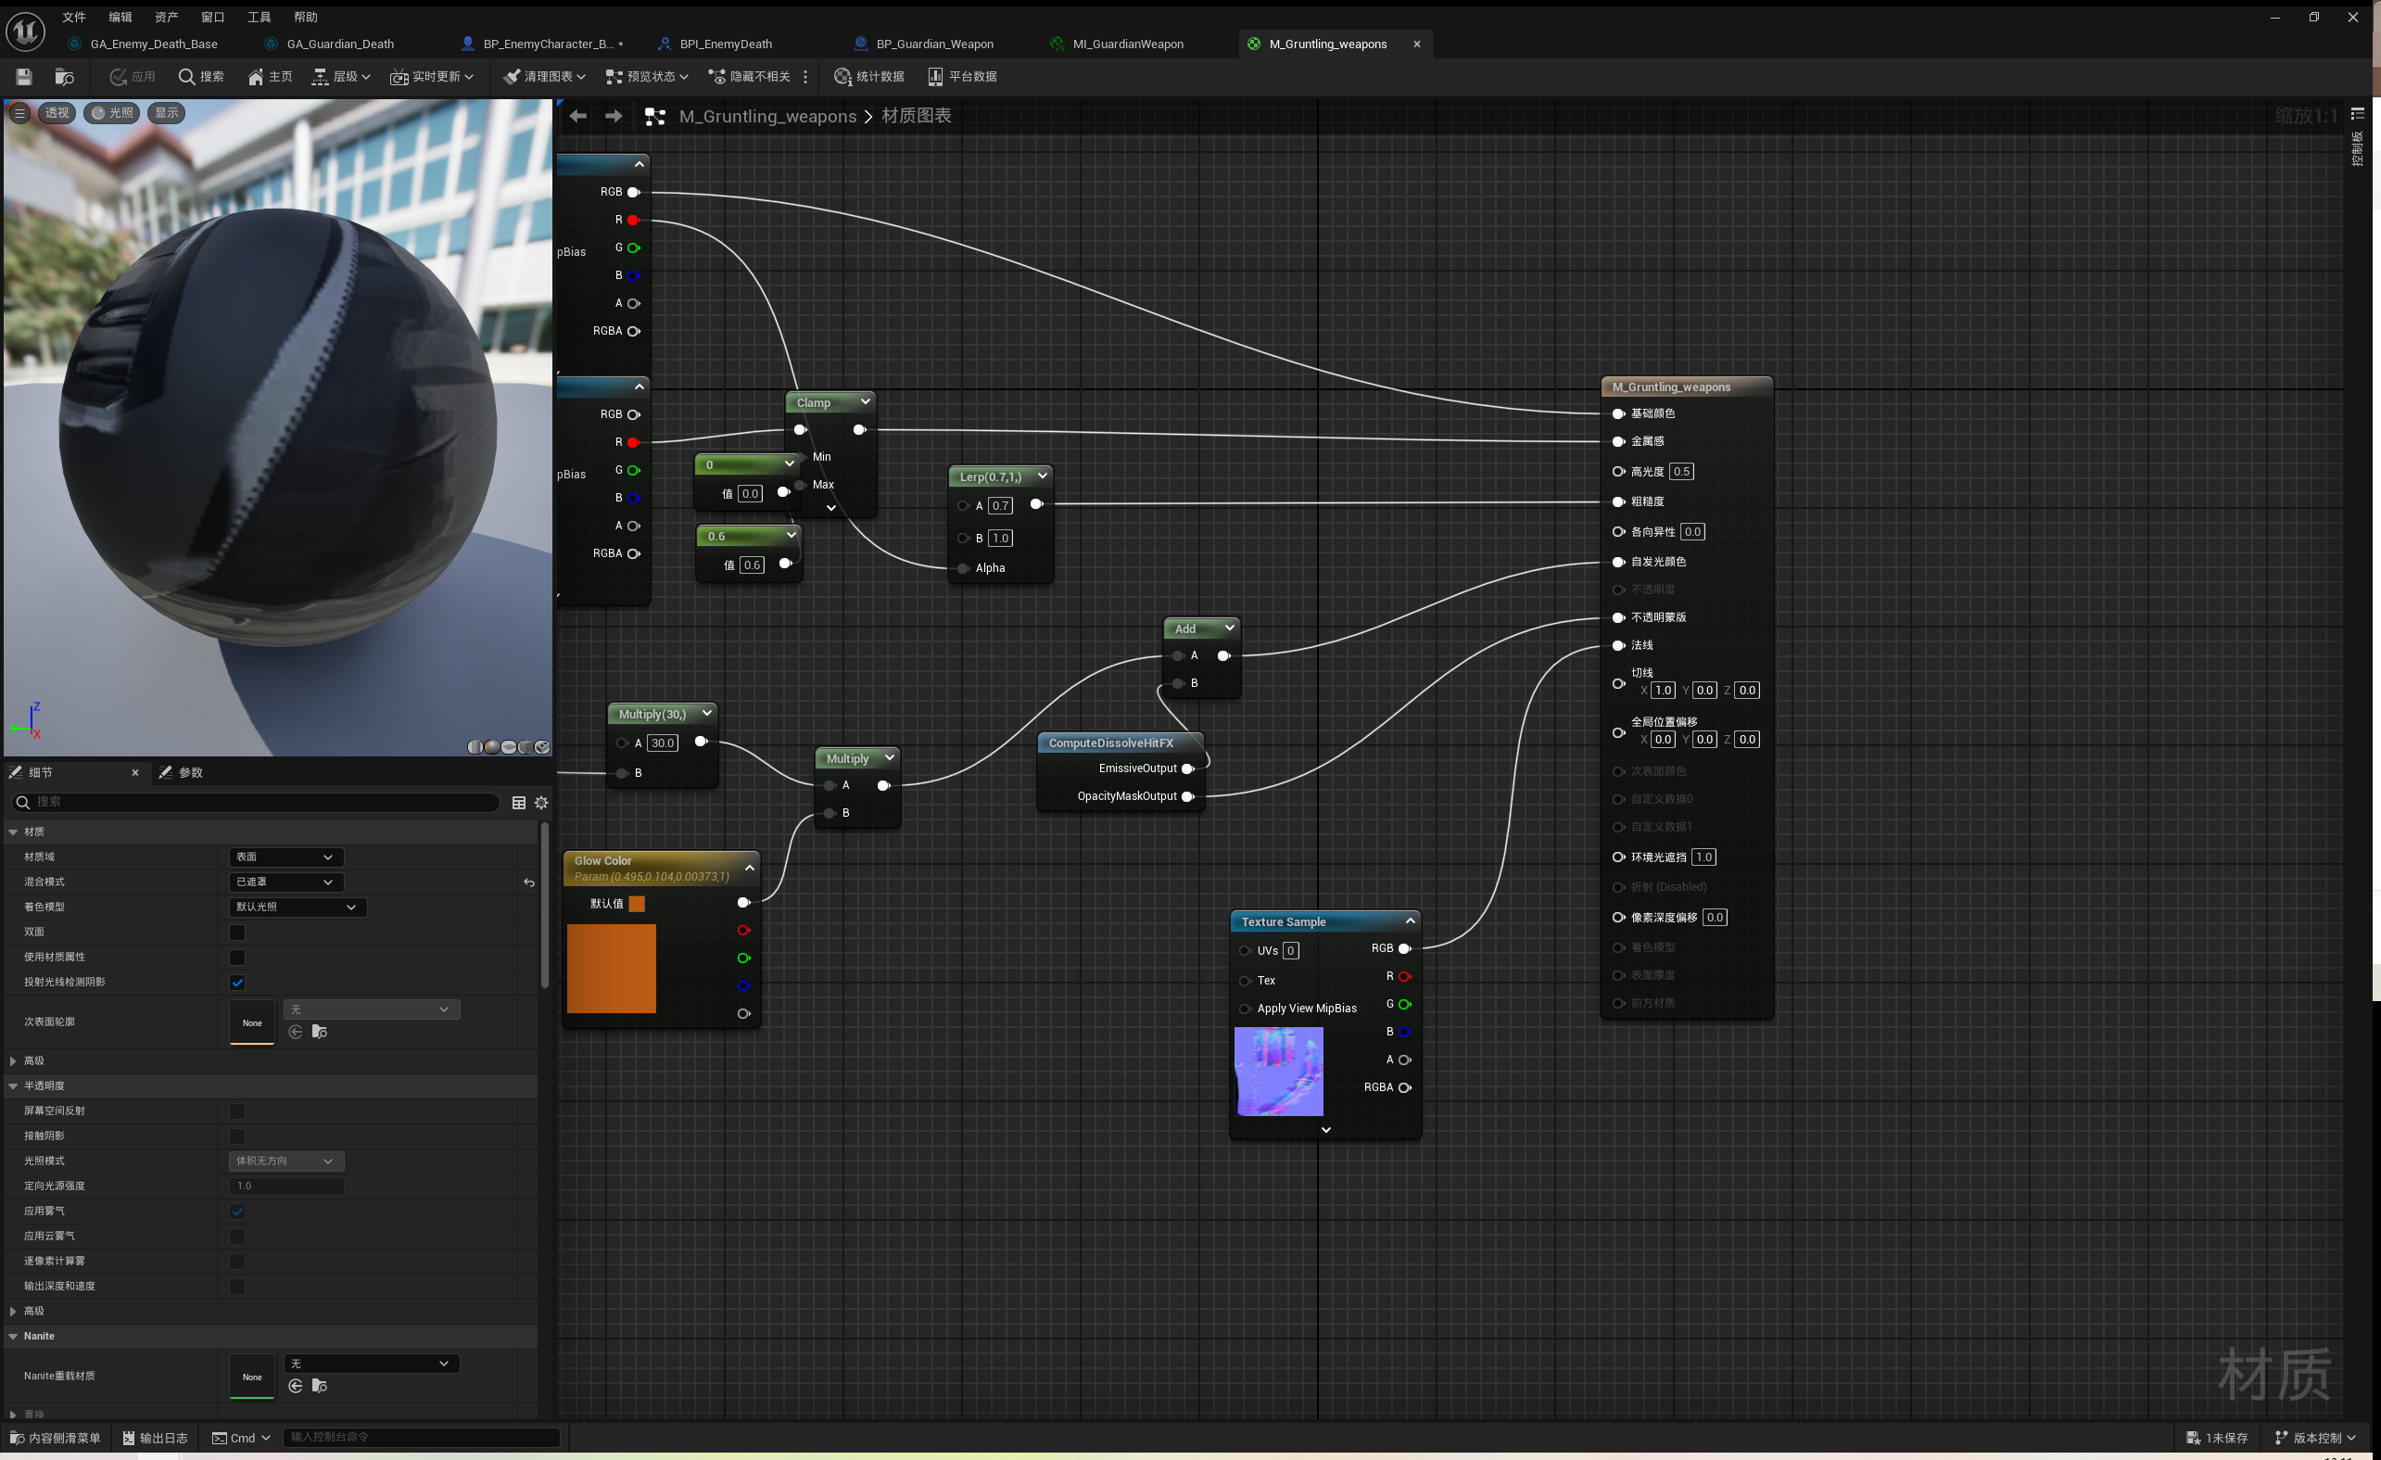The image size is (2381, 1460).
Task: Click the graph forward arrow
Action: click(x=614, y=116)
